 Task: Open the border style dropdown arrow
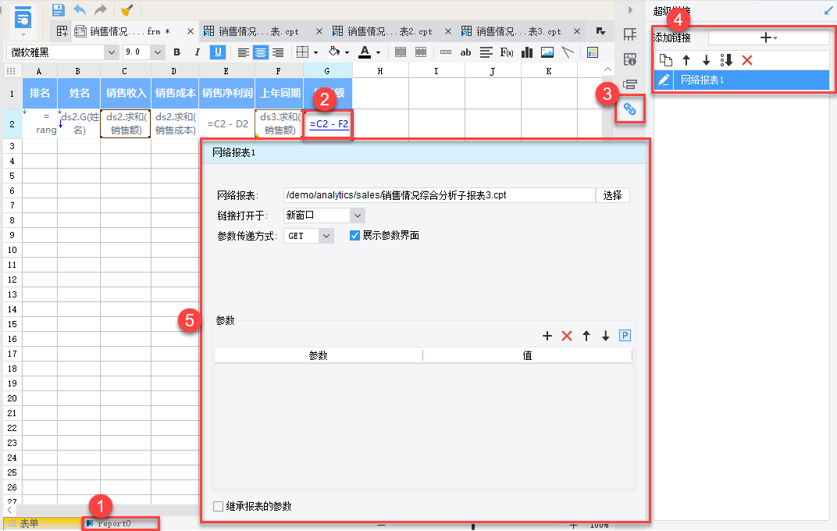click(x=316, y=52)
